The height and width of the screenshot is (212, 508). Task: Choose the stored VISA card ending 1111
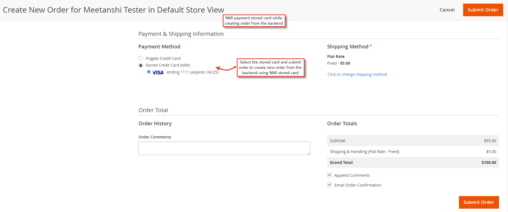click(149, 72)
